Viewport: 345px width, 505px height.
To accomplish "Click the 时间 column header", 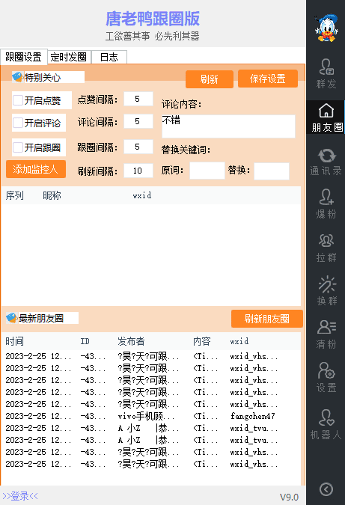I will (x=14, y=341).
